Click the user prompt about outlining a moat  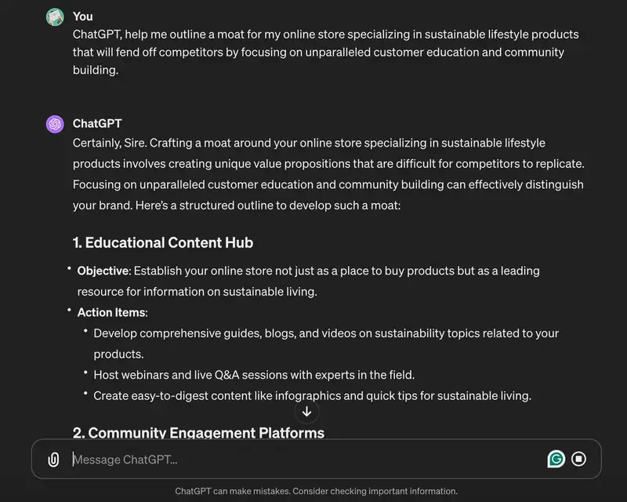click(325, 52)
